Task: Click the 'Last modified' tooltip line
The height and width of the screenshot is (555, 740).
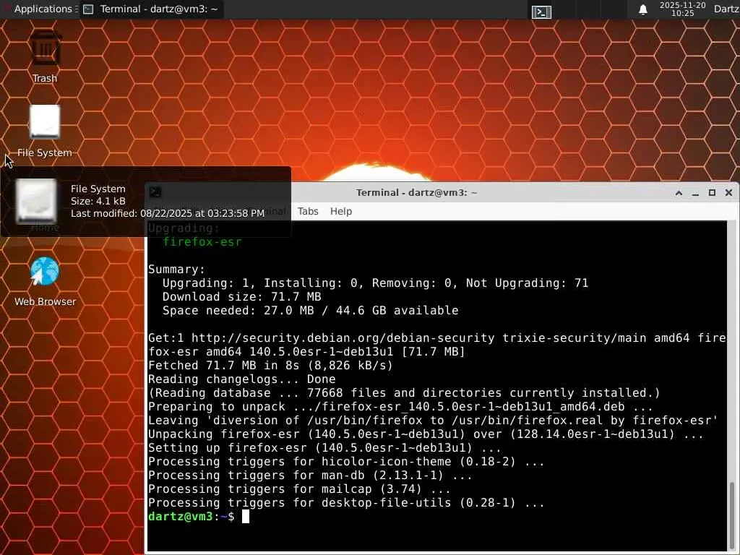Action: [168, 213]
